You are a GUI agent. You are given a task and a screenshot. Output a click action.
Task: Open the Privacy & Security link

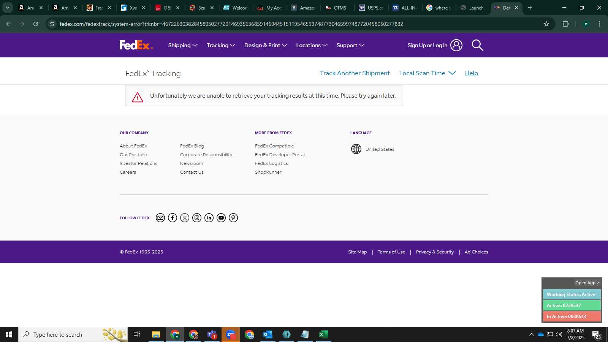[435, 252]
